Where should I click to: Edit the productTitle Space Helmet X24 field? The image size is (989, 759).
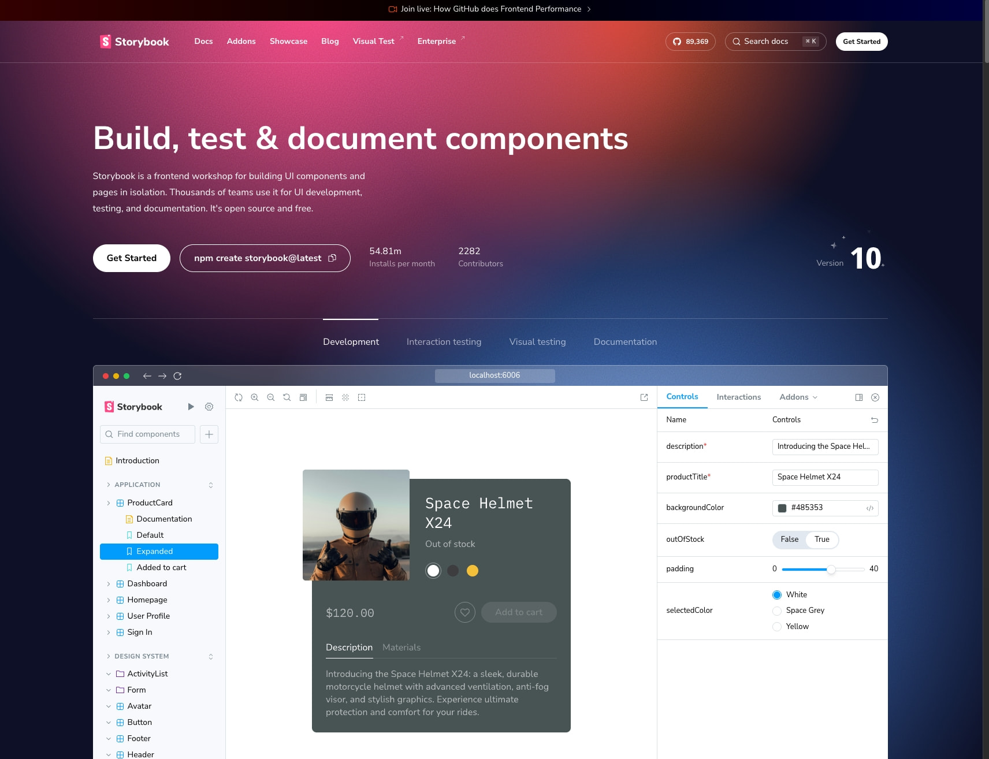point(825,477)
